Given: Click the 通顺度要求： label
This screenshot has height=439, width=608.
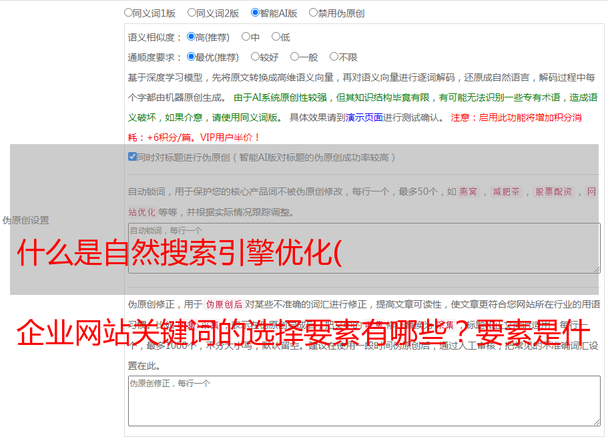Looking at the screenshot, I should [155, 57].
